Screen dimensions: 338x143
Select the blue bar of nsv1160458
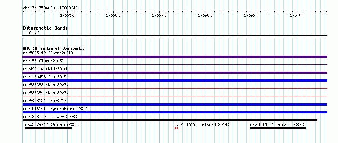coord(175,81)
